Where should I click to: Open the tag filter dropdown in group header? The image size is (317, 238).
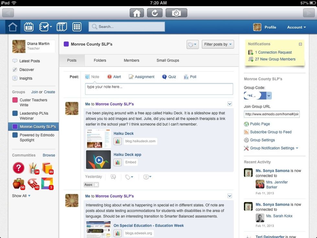[192, 44]
